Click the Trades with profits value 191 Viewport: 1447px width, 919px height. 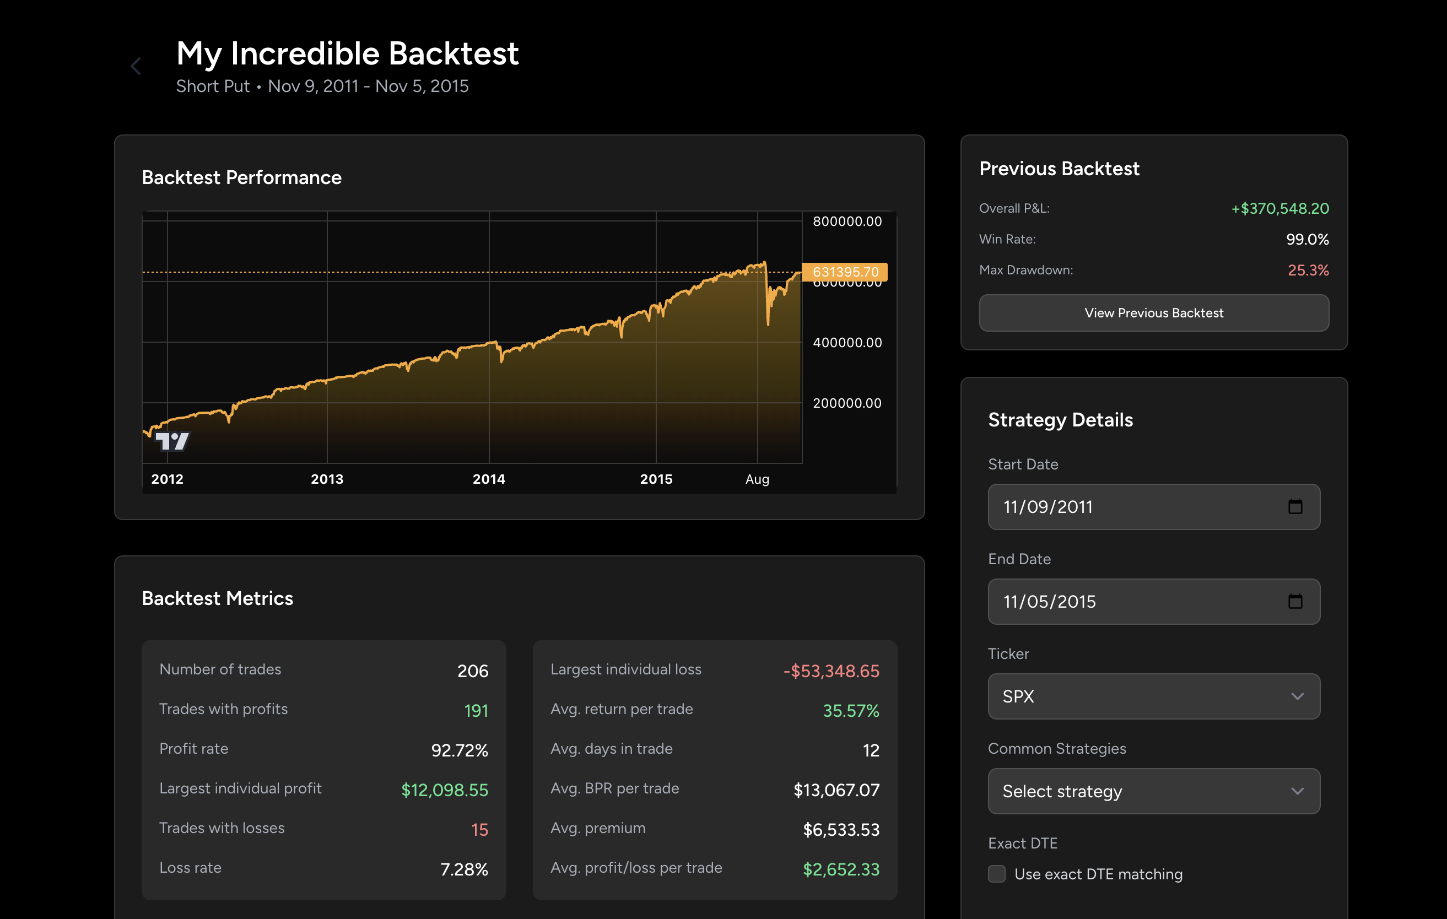[x=476, y=710]
